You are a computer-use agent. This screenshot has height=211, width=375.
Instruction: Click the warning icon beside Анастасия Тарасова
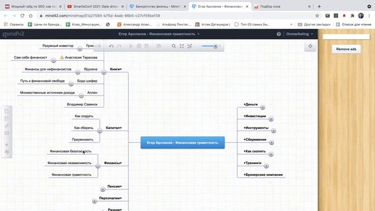(x=62, y=57)
